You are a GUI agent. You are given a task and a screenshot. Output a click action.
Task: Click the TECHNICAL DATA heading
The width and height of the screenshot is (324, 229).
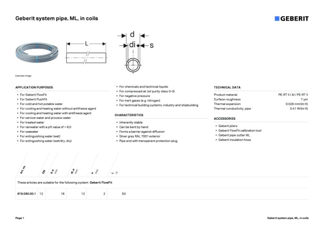227,87
